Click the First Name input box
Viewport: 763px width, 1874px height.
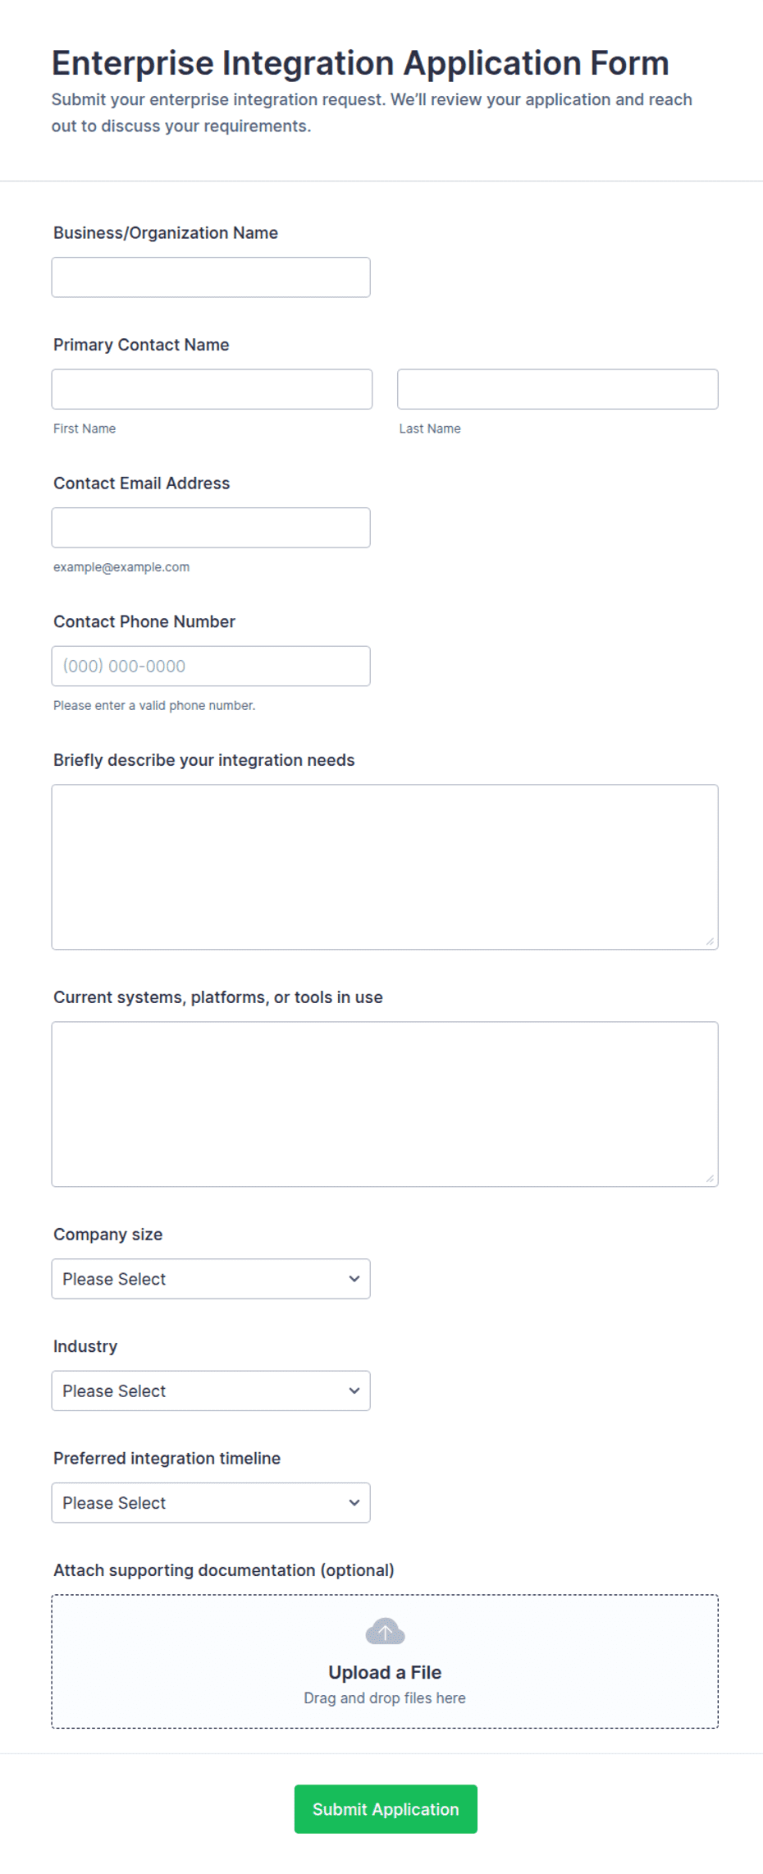pos(212,389)
